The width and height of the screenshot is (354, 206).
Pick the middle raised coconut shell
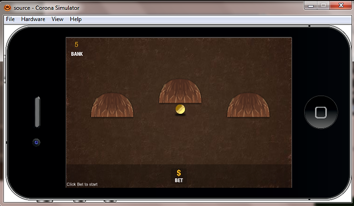tap(180, 91)
